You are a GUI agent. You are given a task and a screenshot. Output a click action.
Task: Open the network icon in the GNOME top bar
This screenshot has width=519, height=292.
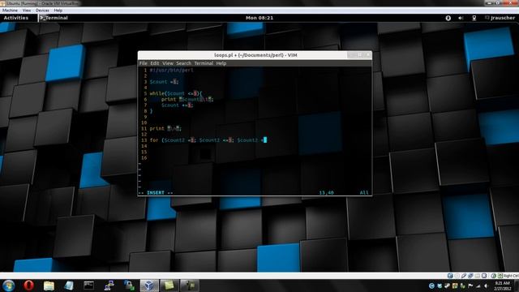pos(474,18)
